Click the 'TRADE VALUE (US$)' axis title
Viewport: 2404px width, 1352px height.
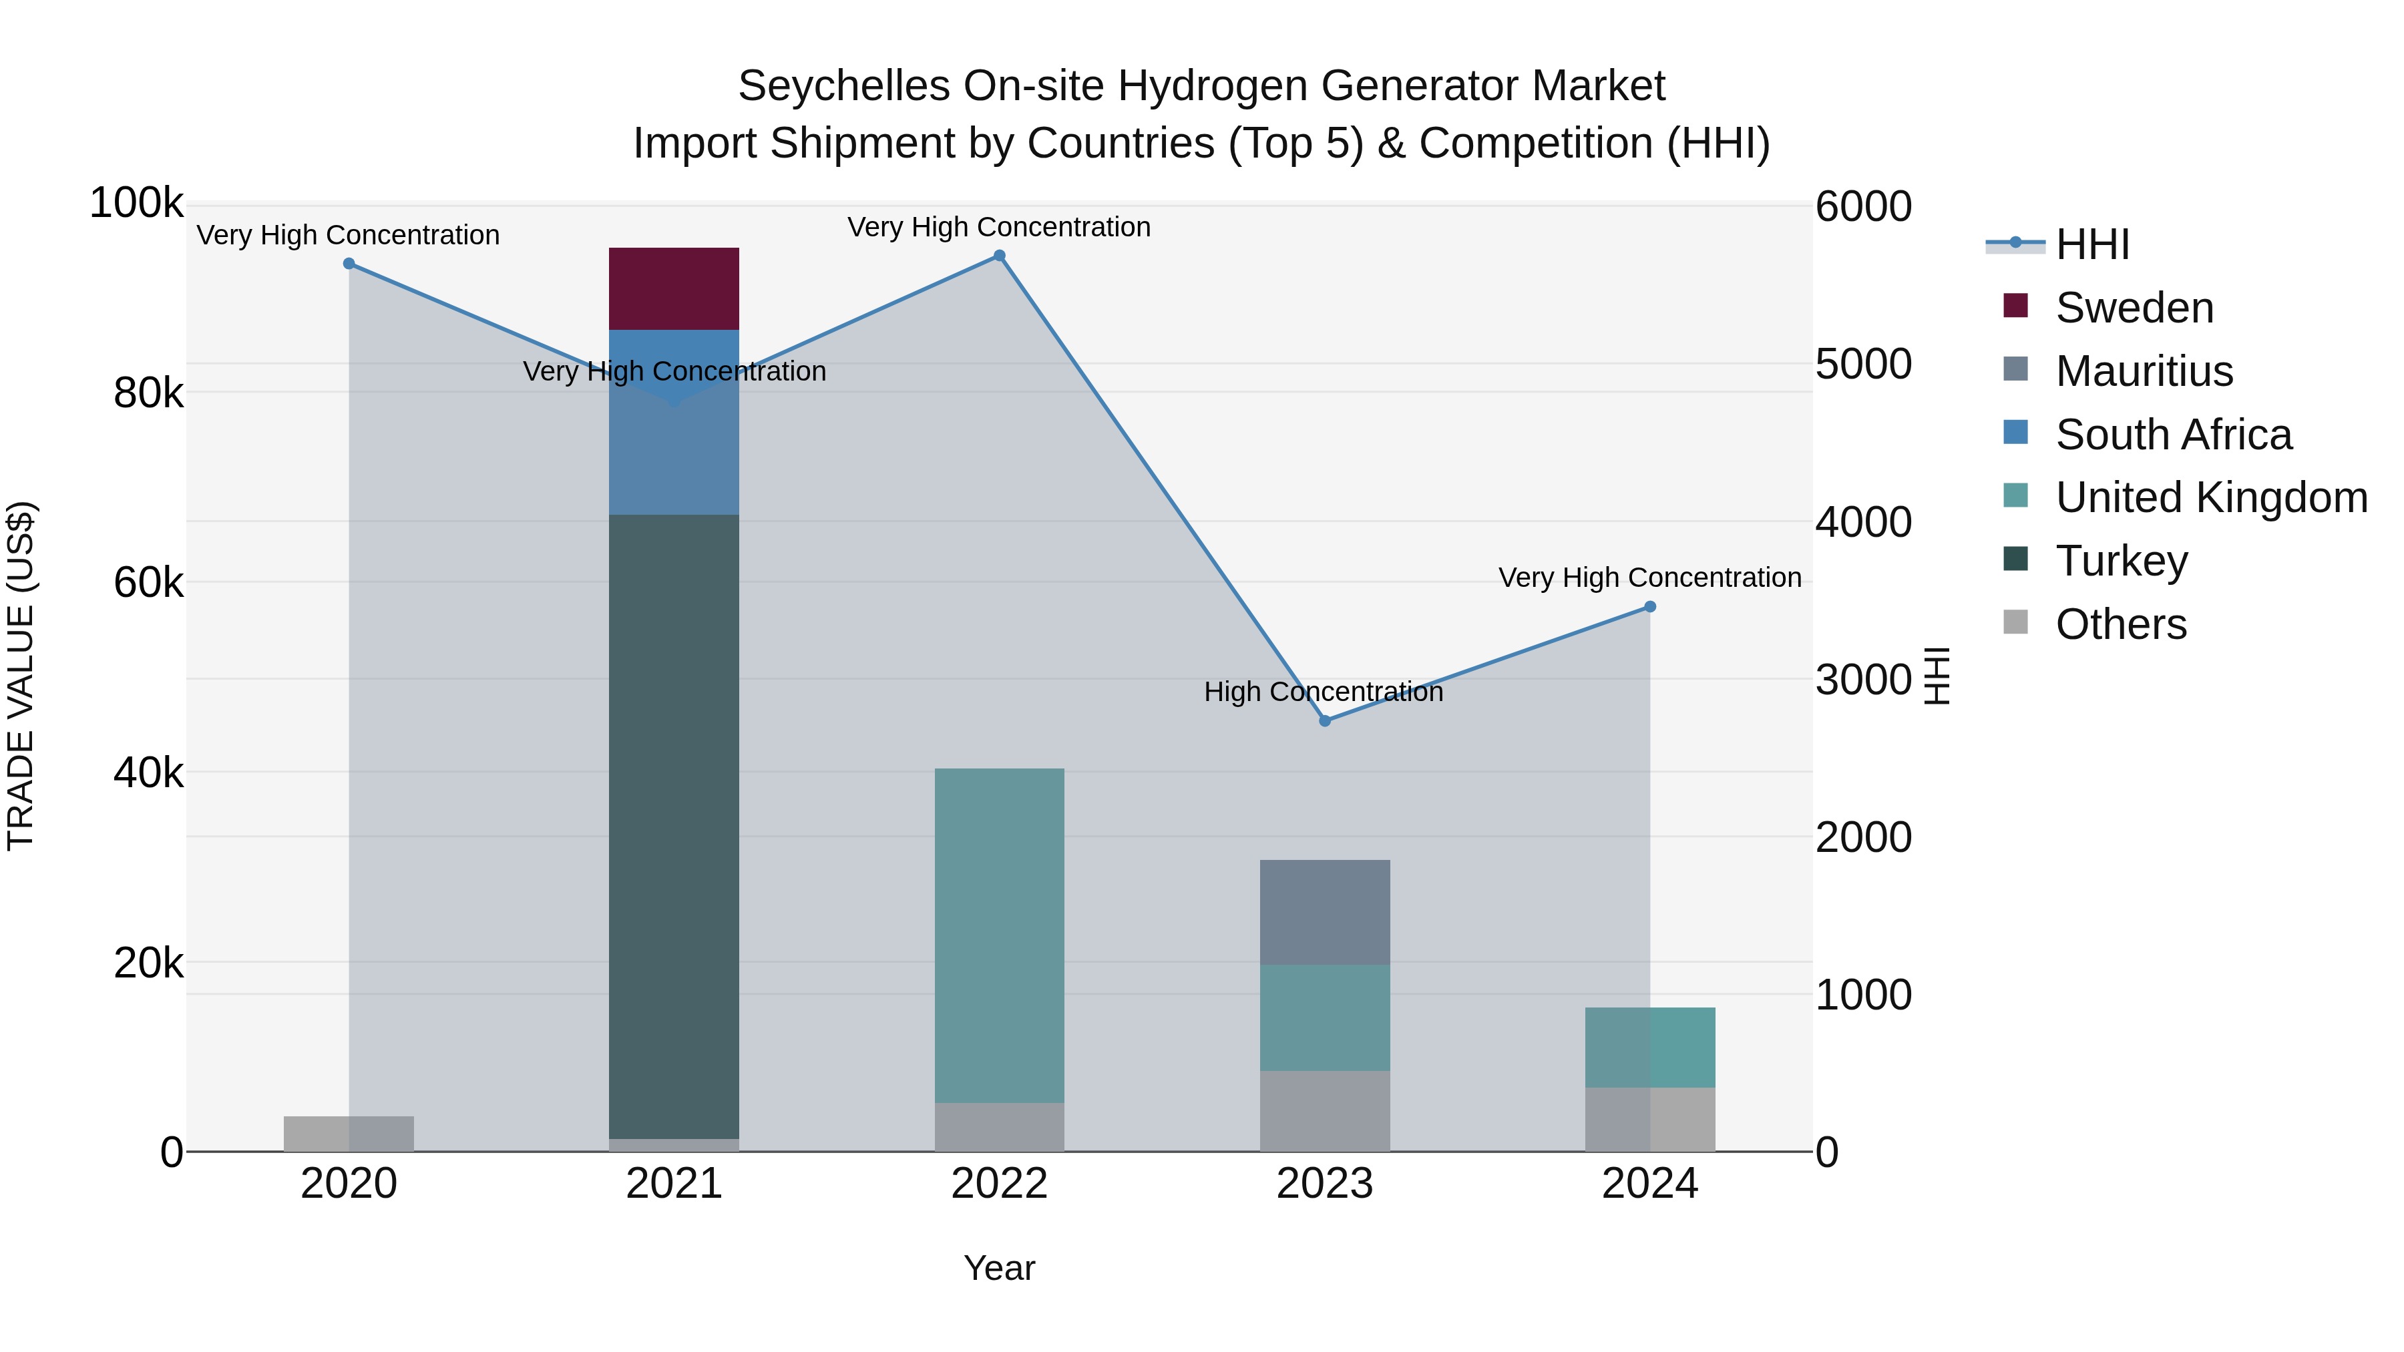pyautogui.click(x=21, y=676)
